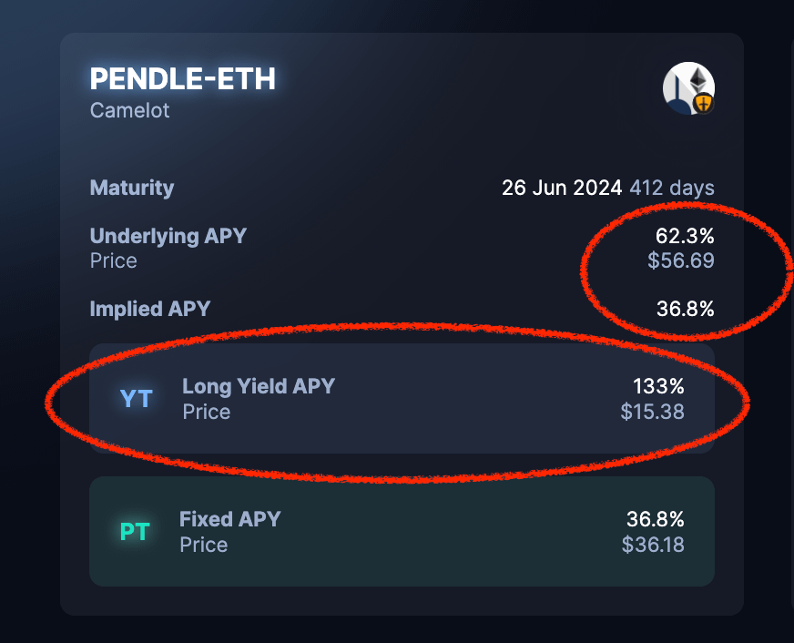Open the Fixed APY option
The height and width of the screenshot is (643, 794).
(230, 519)
